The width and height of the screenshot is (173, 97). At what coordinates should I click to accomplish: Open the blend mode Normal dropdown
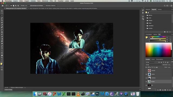pyautogui.click(x=154, y=65)
